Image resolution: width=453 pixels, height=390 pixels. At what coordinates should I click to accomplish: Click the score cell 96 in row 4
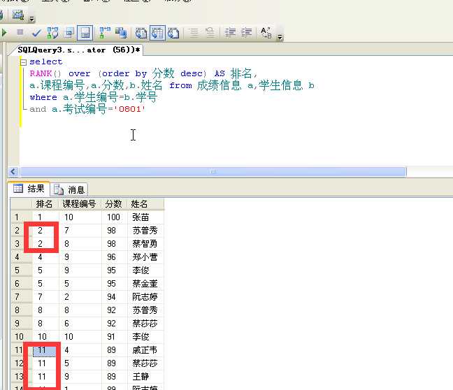(115, 257)
